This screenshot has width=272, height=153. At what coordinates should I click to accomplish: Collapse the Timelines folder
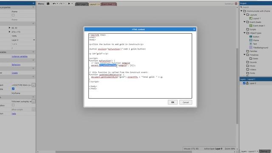point(245,55)
